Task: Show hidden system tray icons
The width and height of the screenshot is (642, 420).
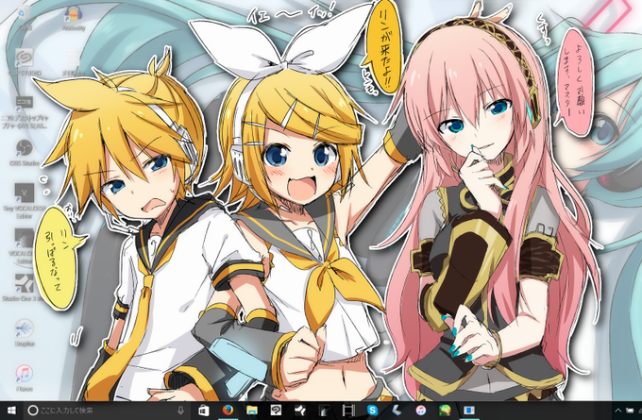Action: pyautogui.click(x=617, y=411)
